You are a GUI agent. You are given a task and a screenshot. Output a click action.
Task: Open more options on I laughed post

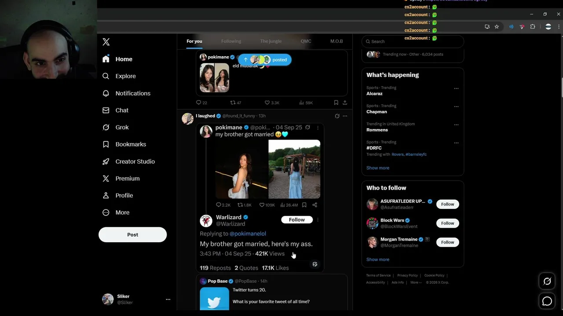click(345, 116)
